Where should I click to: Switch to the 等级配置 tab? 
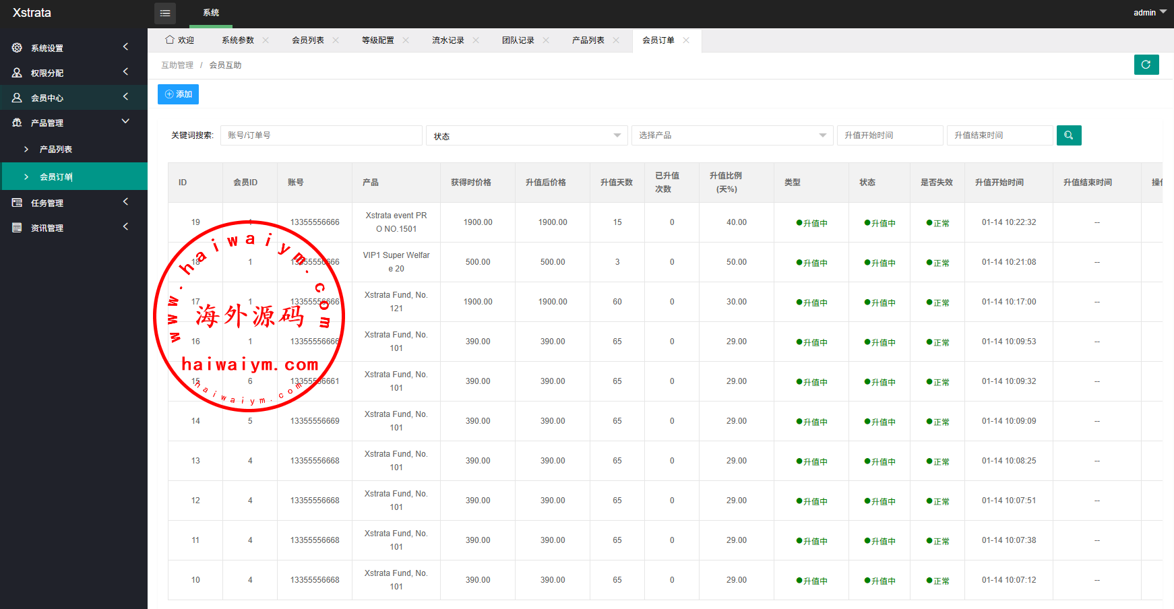pos(378,40)
